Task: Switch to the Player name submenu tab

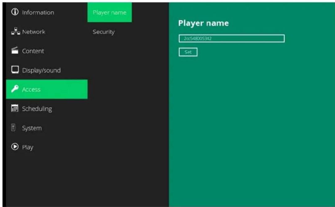Action: (x=110, y=12)
